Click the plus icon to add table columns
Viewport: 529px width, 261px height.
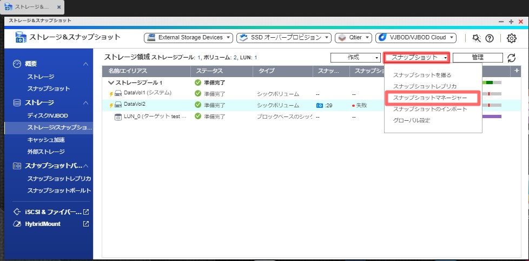pos(516,71)
